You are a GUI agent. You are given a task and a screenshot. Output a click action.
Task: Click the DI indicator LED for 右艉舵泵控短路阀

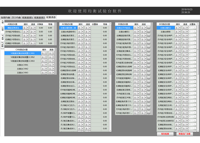(149, 70)
